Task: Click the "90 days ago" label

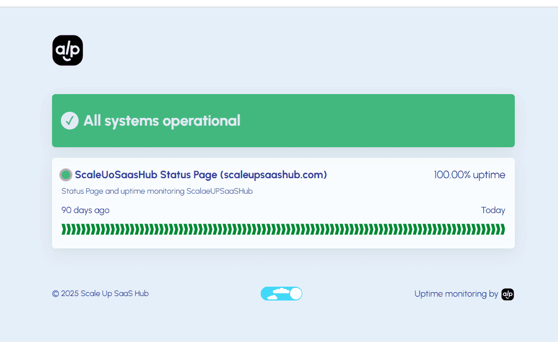Action: pos(85,210)
